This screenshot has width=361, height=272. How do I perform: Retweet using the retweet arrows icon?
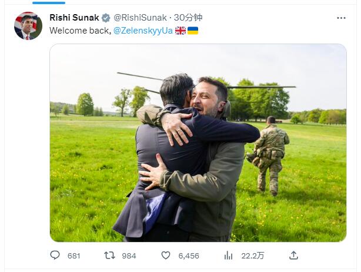tap(109, 256)
